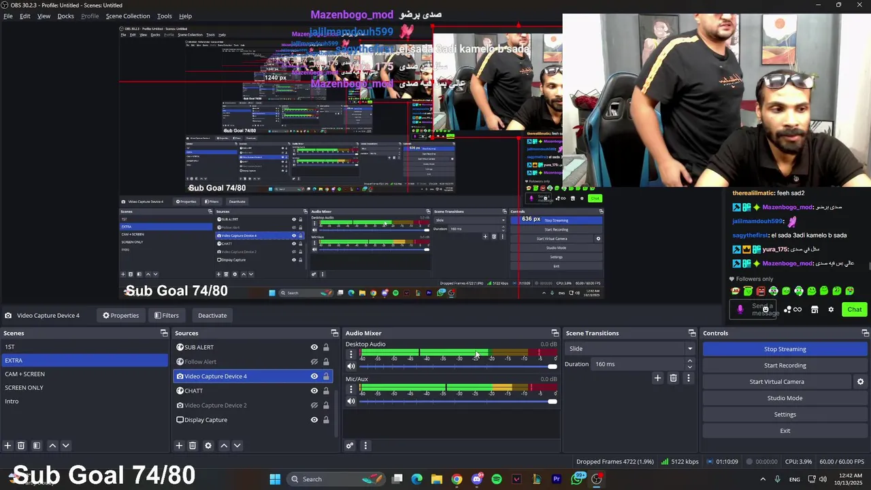
Task: Show hidden system tray icons chevron
Action: (762, 479)
